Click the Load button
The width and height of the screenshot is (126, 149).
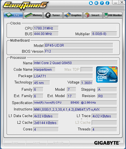[37, 143]
